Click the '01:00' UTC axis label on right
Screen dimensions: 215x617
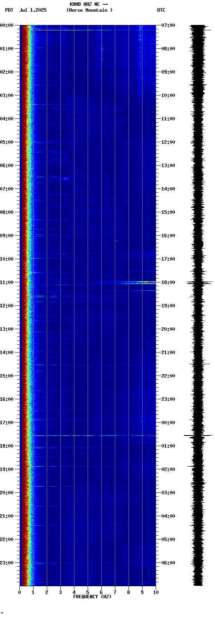pos(168,446)
